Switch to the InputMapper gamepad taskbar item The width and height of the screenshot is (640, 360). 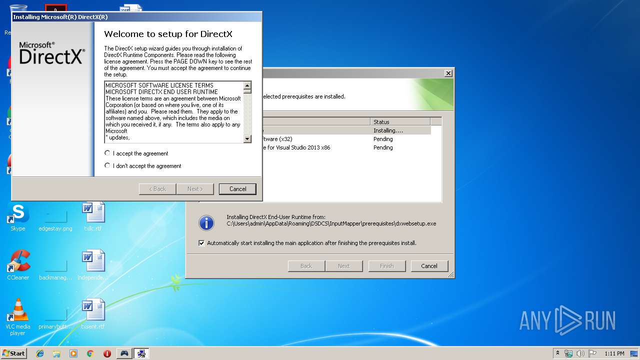(x=124, y=353)
